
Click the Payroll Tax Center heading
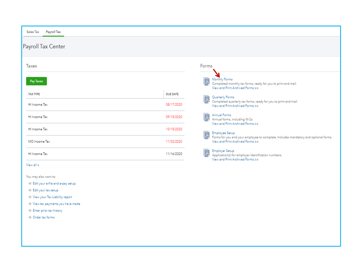click(44, 46)
